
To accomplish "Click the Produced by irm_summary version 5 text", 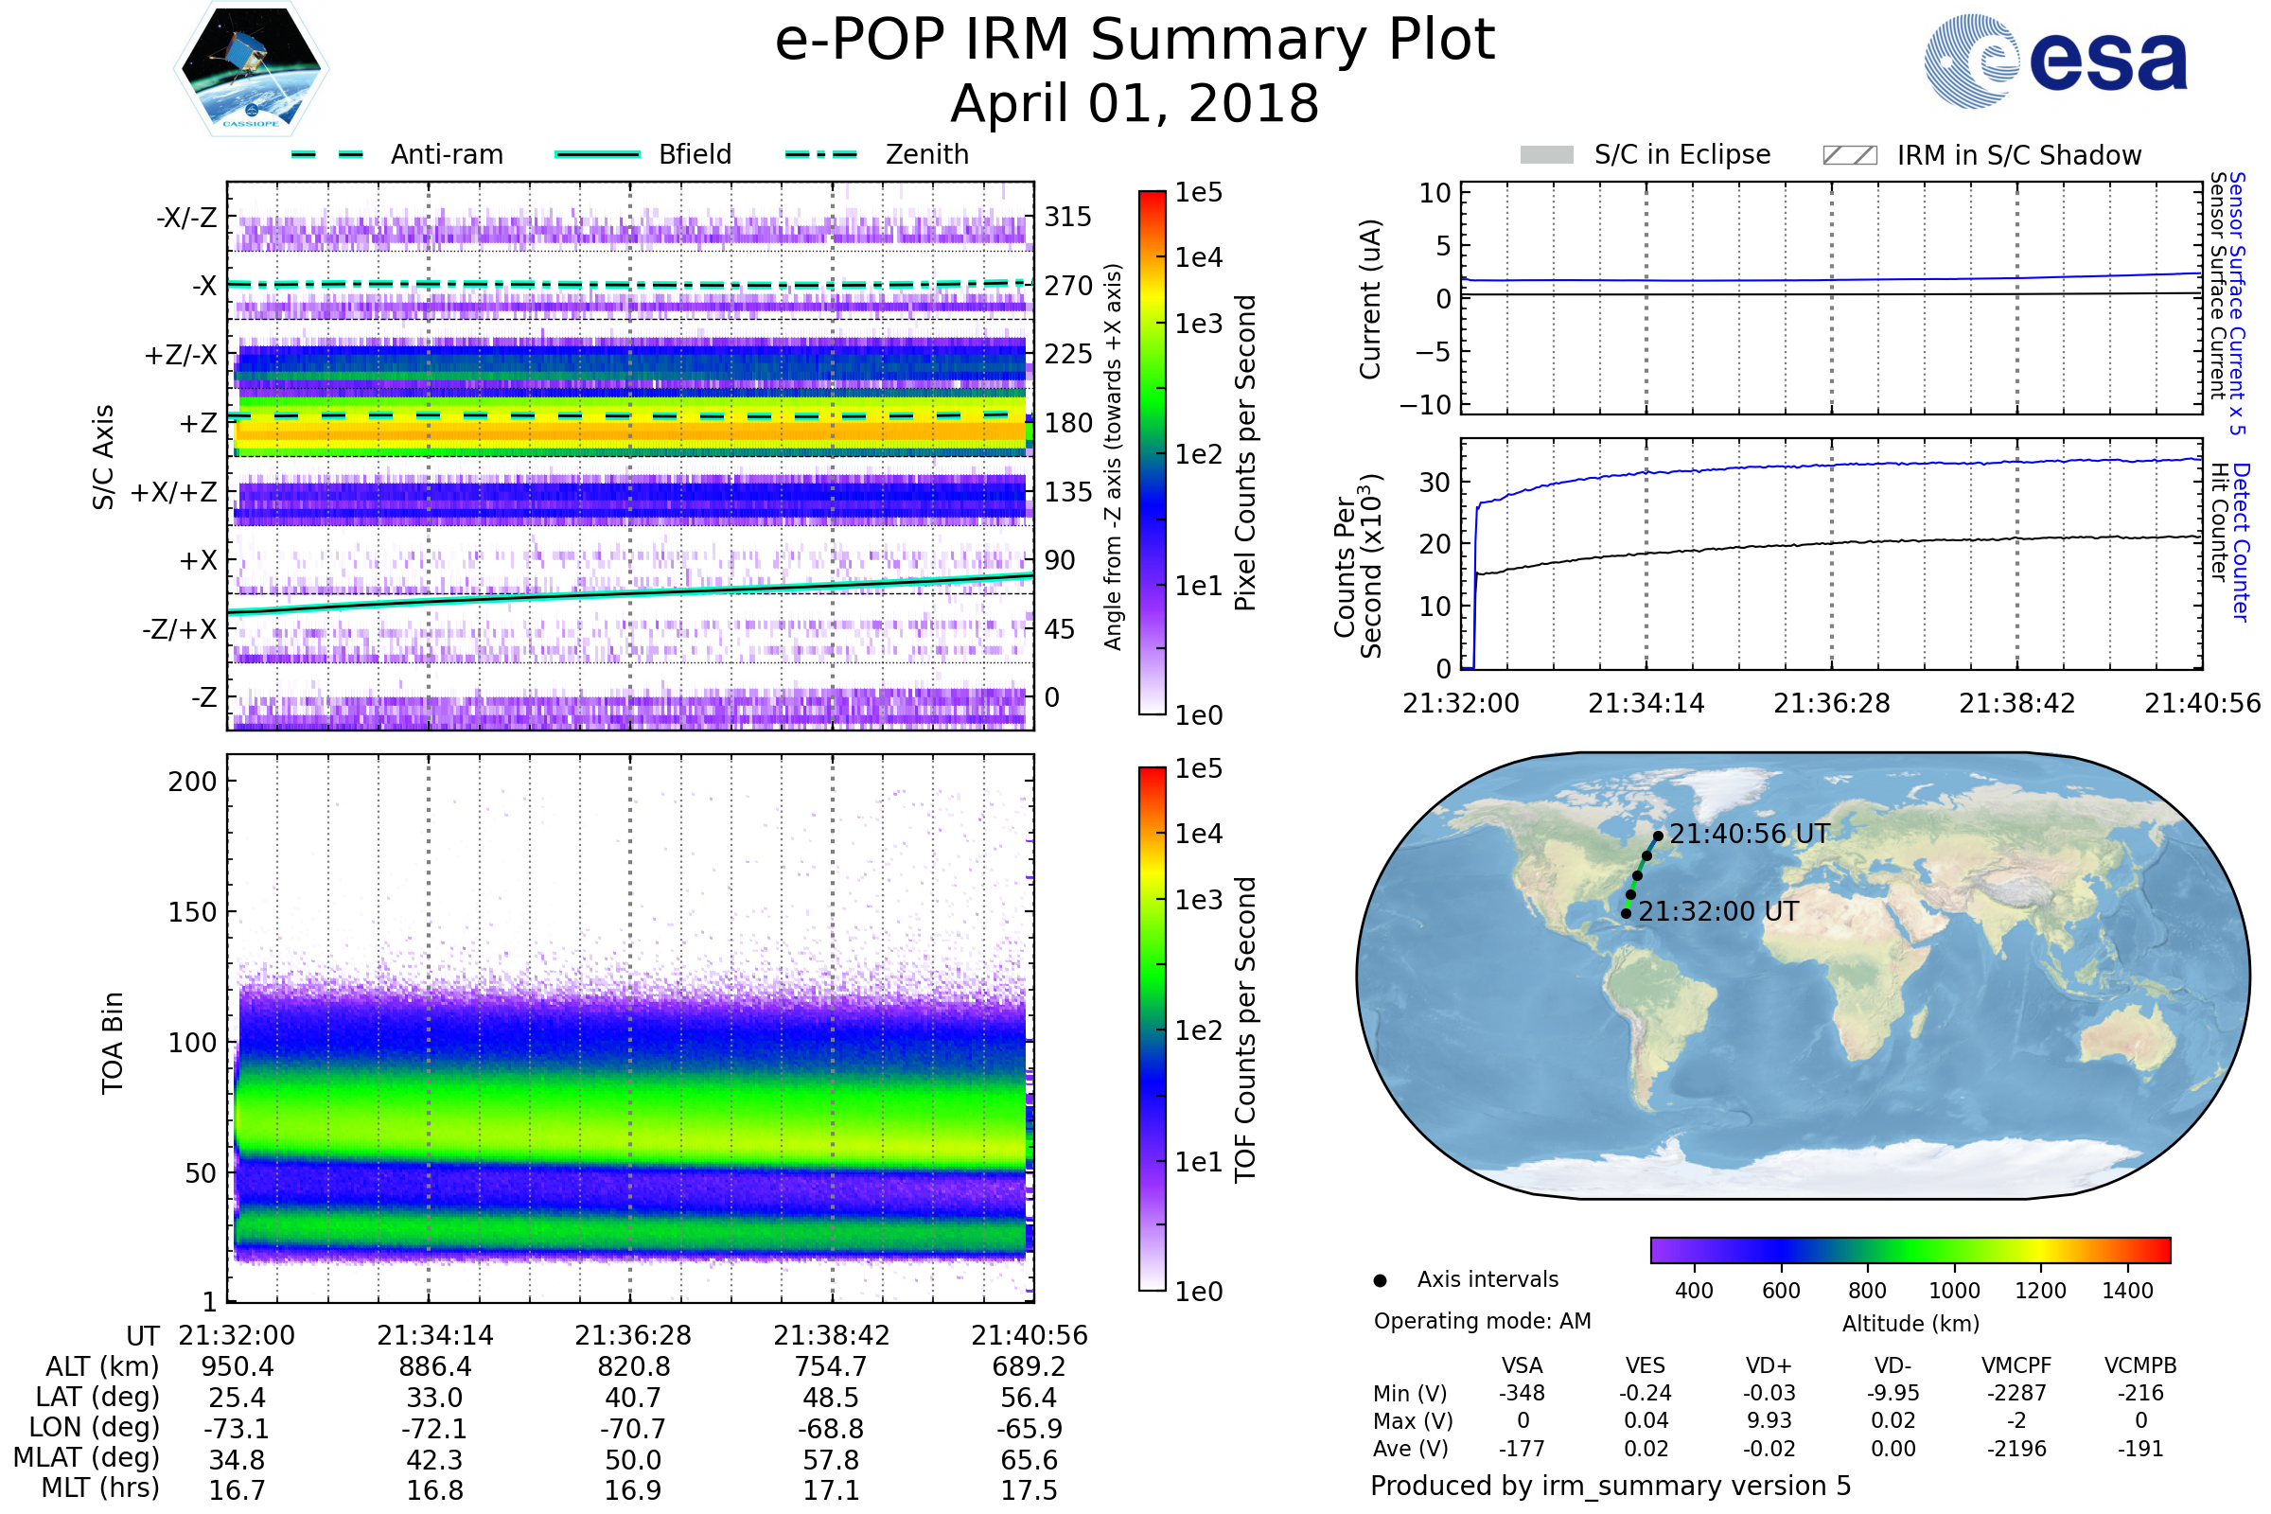I will [x=1610, y=1486].
